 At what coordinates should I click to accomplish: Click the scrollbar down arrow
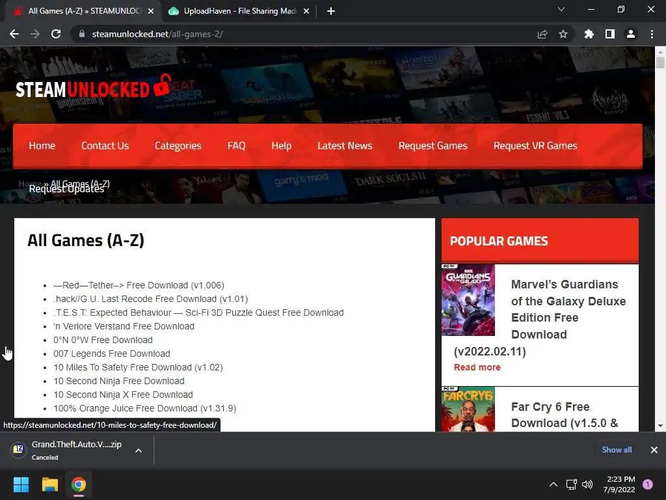(x=660, y=426)
